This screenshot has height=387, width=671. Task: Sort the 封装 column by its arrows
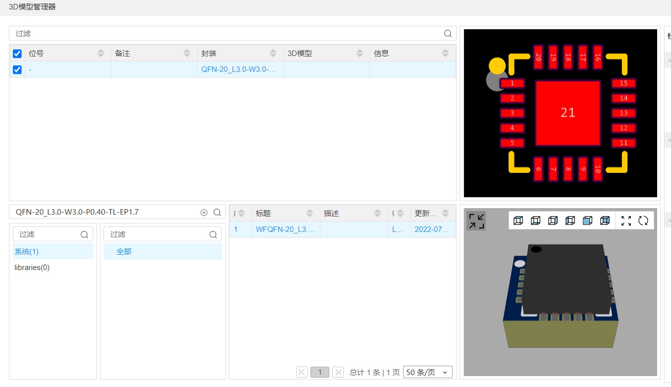tap(273, 53)
